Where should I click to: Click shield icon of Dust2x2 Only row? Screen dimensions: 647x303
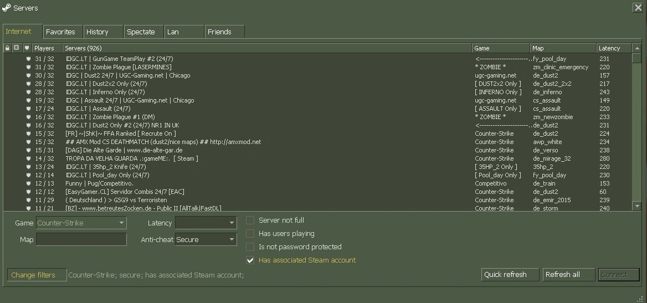click(x=28, y=84)
